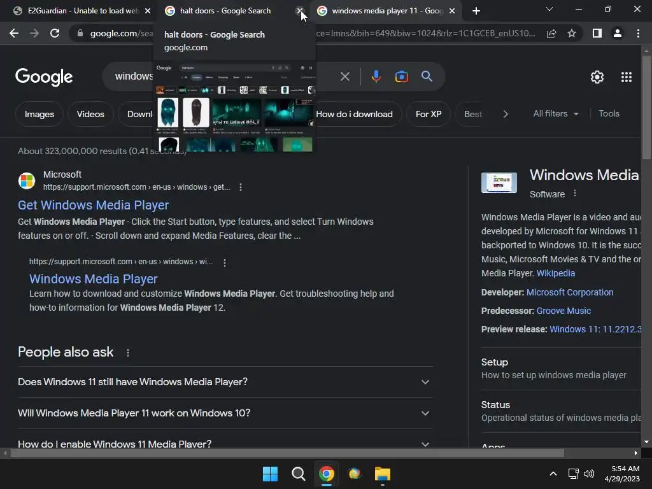652x489 pixels.
Task: Click the lock icon in address bar
Action: [80, 33]
